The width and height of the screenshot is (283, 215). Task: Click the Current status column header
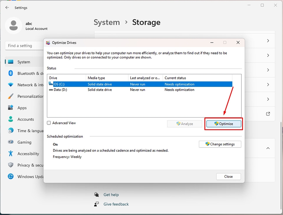tap(198, 78)
